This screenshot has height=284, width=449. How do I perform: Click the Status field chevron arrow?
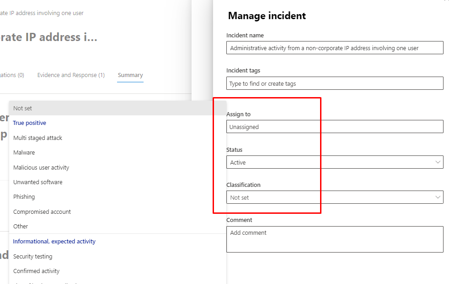point(438,162)
